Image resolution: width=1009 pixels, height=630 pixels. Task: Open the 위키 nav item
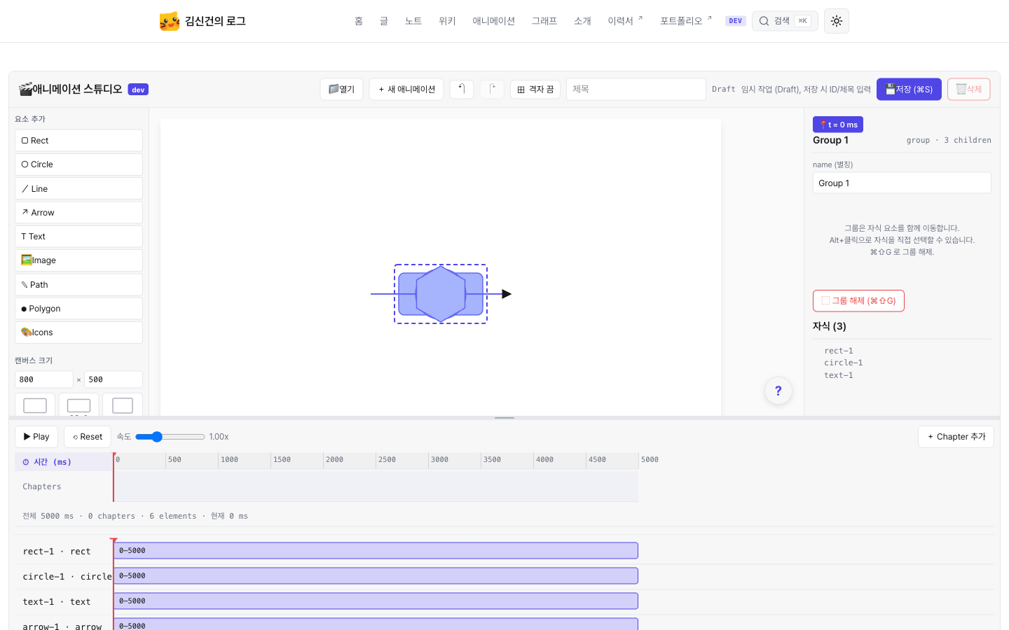pyautogui.click(x=447, y=21)
